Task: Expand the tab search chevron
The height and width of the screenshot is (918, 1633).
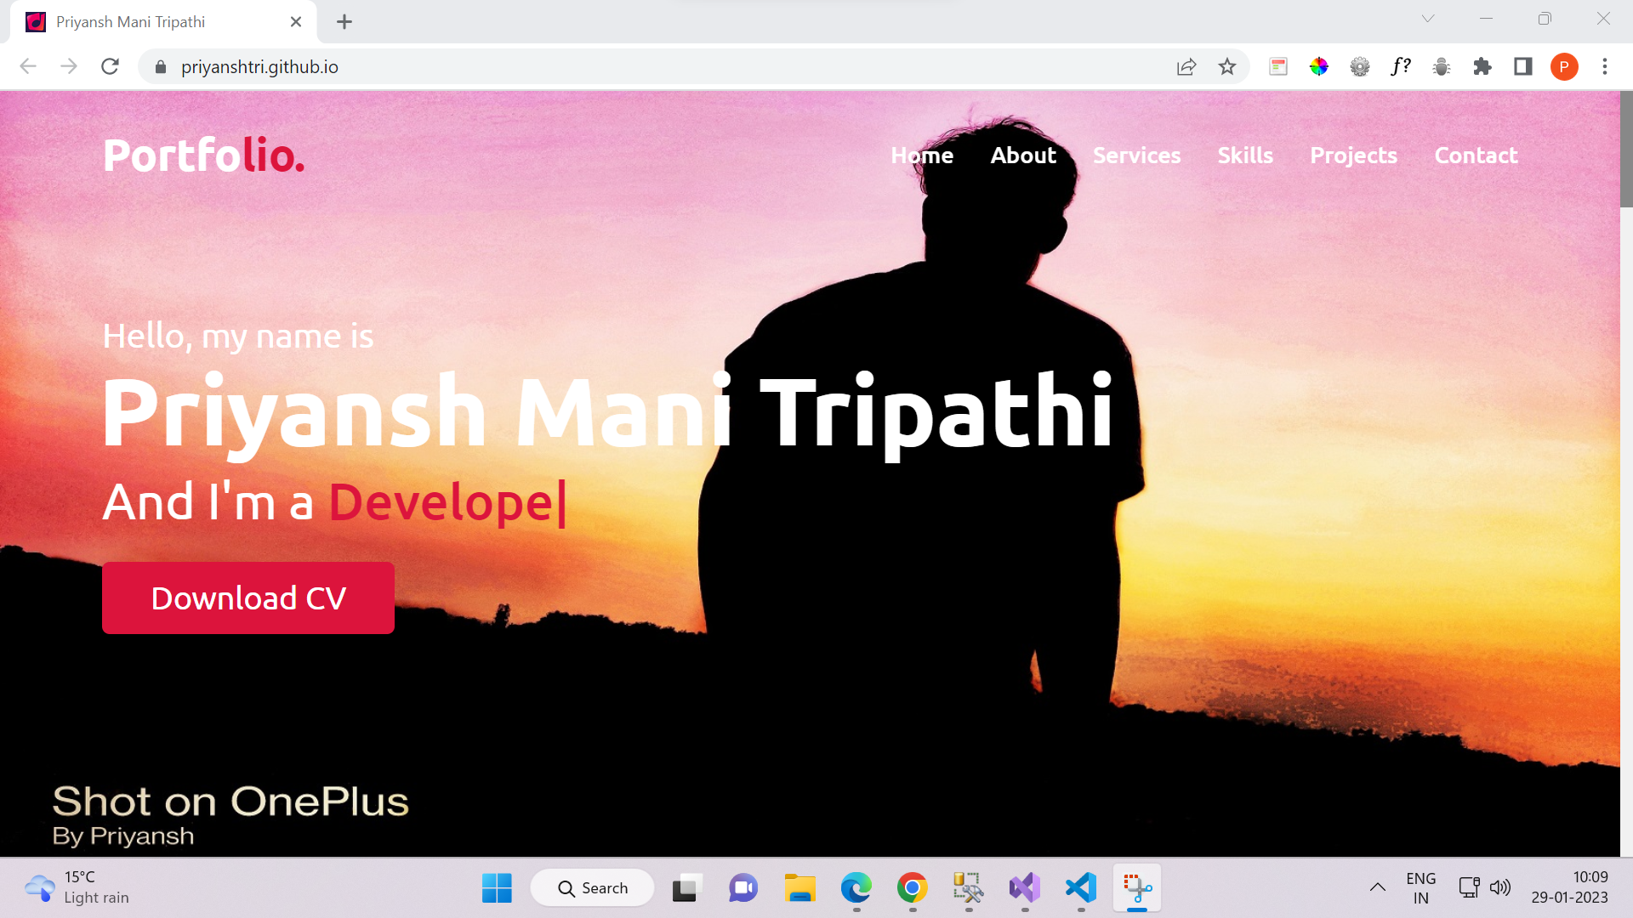Action: [1428, 19]
